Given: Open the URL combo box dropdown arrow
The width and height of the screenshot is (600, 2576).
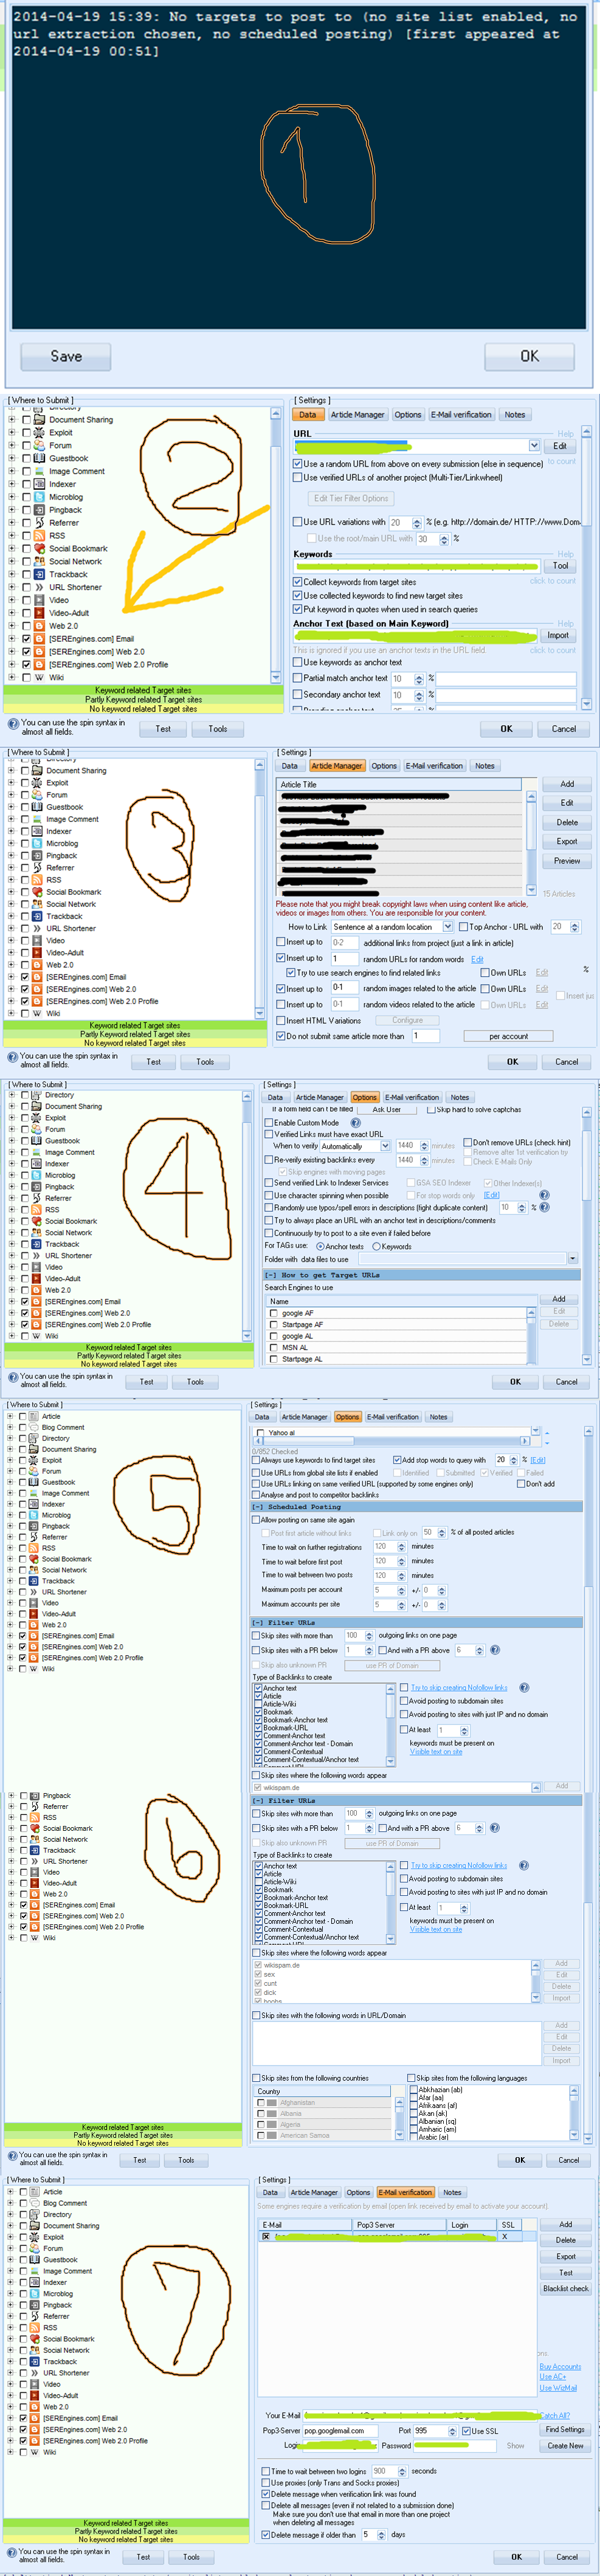Looking at the screenshot, I should click(535, 446).
